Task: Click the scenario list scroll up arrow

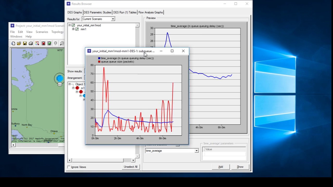Action: [137, 25]
